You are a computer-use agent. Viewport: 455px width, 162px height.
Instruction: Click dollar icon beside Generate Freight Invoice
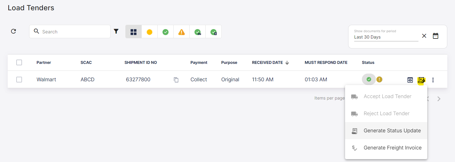pos(354,148)
